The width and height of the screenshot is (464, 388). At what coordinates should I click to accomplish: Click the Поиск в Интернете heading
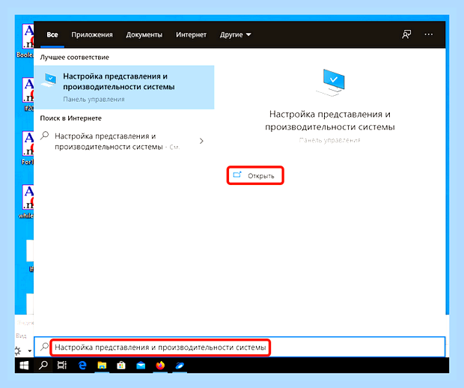click(x=71, y=118)
